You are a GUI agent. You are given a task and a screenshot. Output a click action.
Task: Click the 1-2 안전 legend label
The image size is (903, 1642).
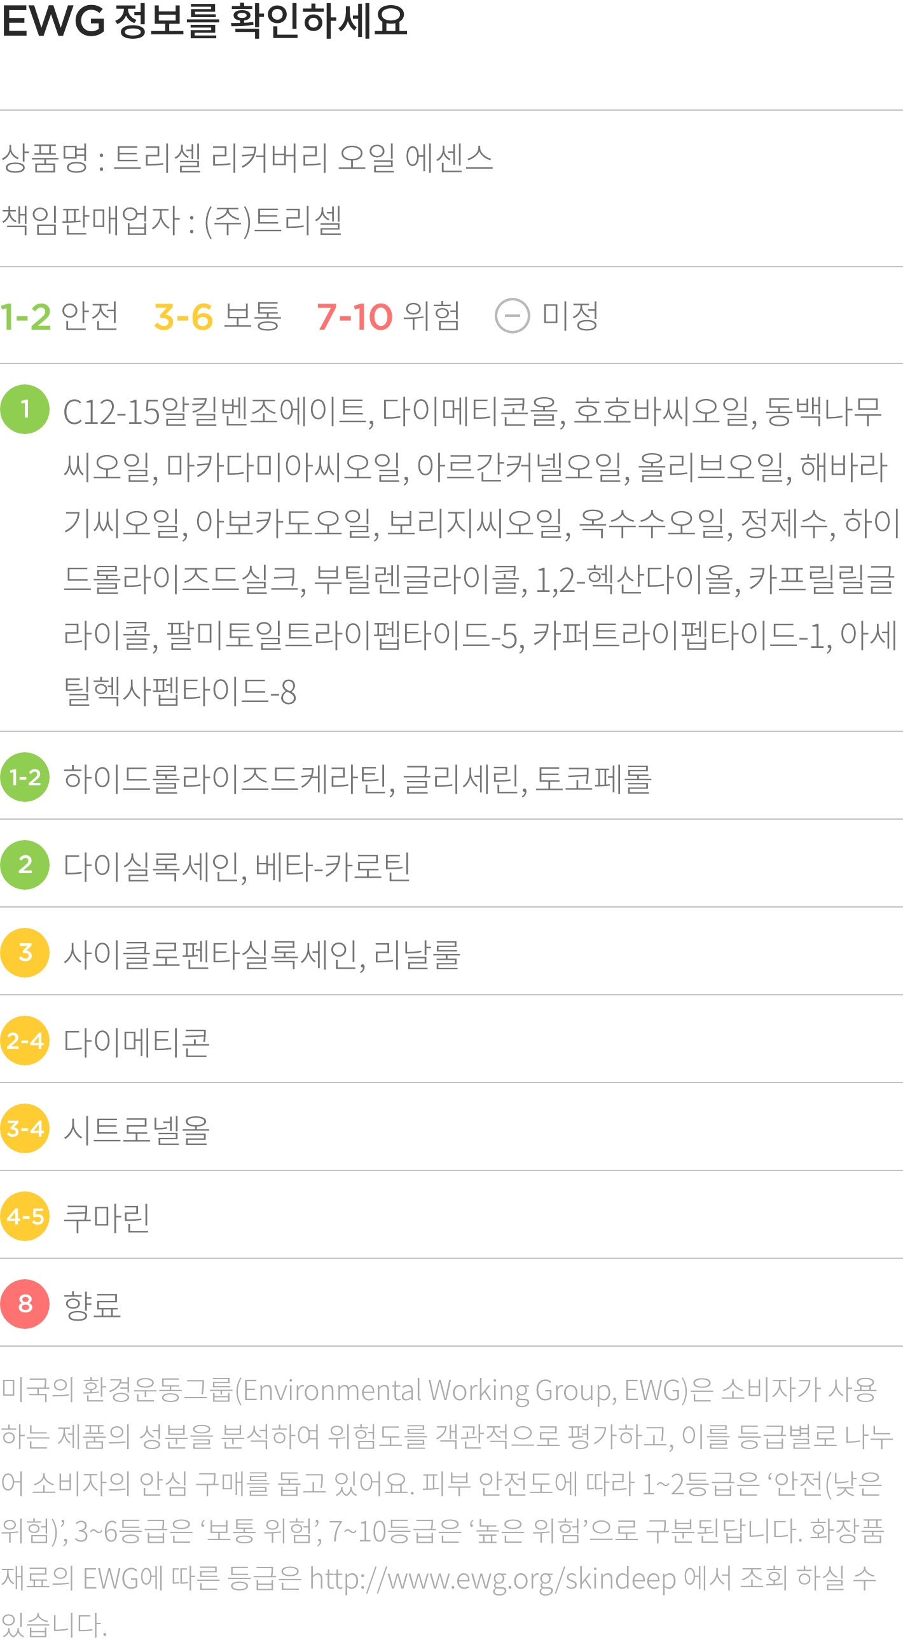(59, 316)
